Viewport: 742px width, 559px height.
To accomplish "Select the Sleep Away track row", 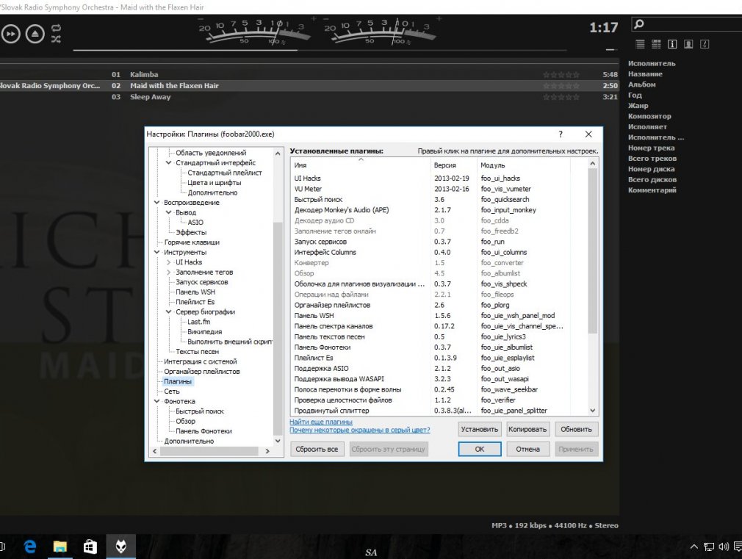I will (309, 97).
